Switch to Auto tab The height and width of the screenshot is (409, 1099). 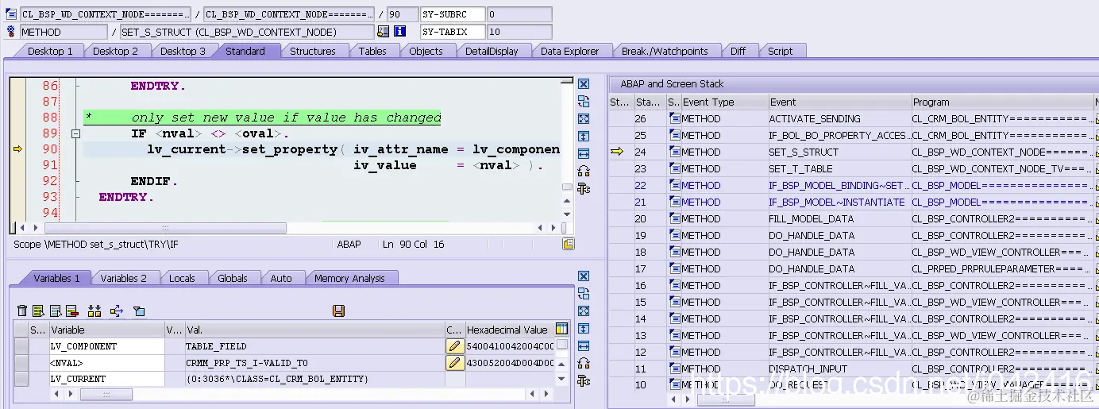tap(281, 278)
